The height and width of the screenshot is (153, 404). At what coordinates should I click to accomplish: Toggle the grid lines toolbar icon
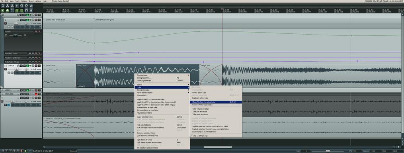coord(12,11)
